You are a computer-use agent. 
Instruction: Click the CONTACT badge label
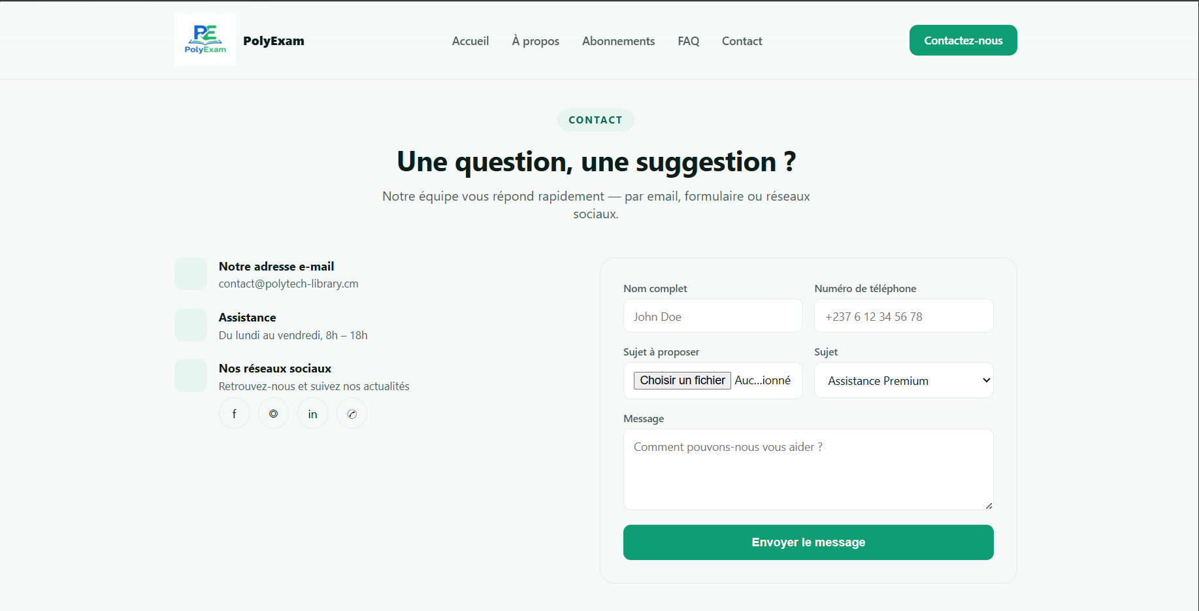tap(595, 120)
